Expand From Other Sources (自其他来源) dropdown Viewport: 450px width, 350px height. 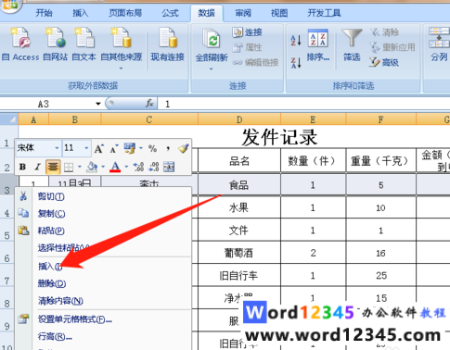click(x=122, y=69)
